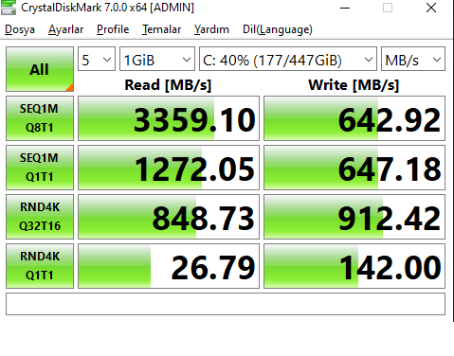Select the 848.73 read result

point(169,217)
